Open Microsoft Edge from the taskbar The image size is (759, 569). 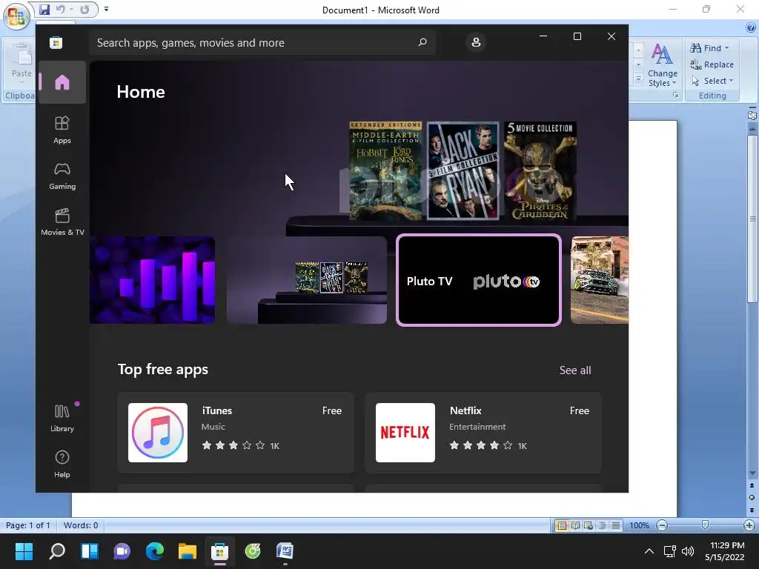154,551
